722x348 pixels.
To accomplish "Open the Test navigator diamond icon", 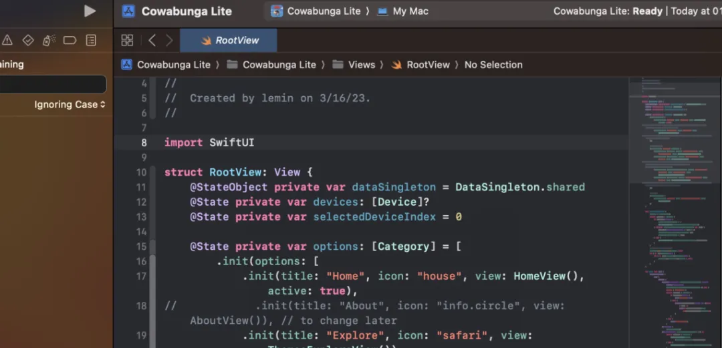I will tap(28, 41).
